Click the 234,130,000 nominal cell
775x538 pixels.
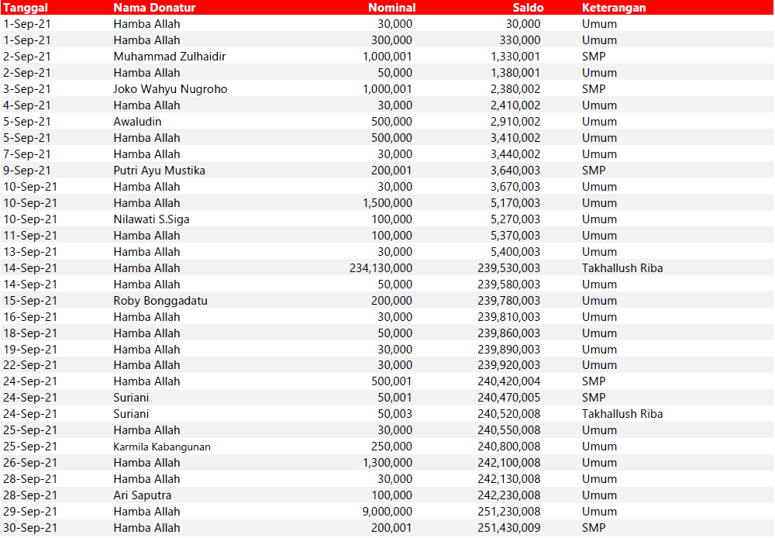pos(381,268)
